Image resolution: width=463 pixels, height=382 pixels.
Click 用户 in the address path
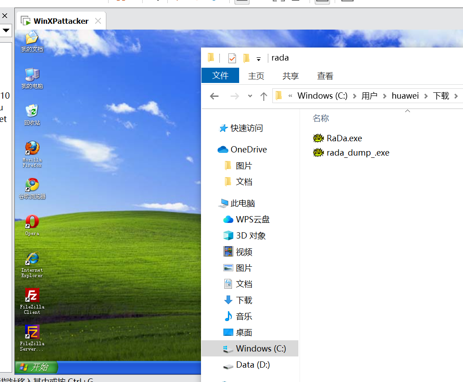click(x=369, y=96)
